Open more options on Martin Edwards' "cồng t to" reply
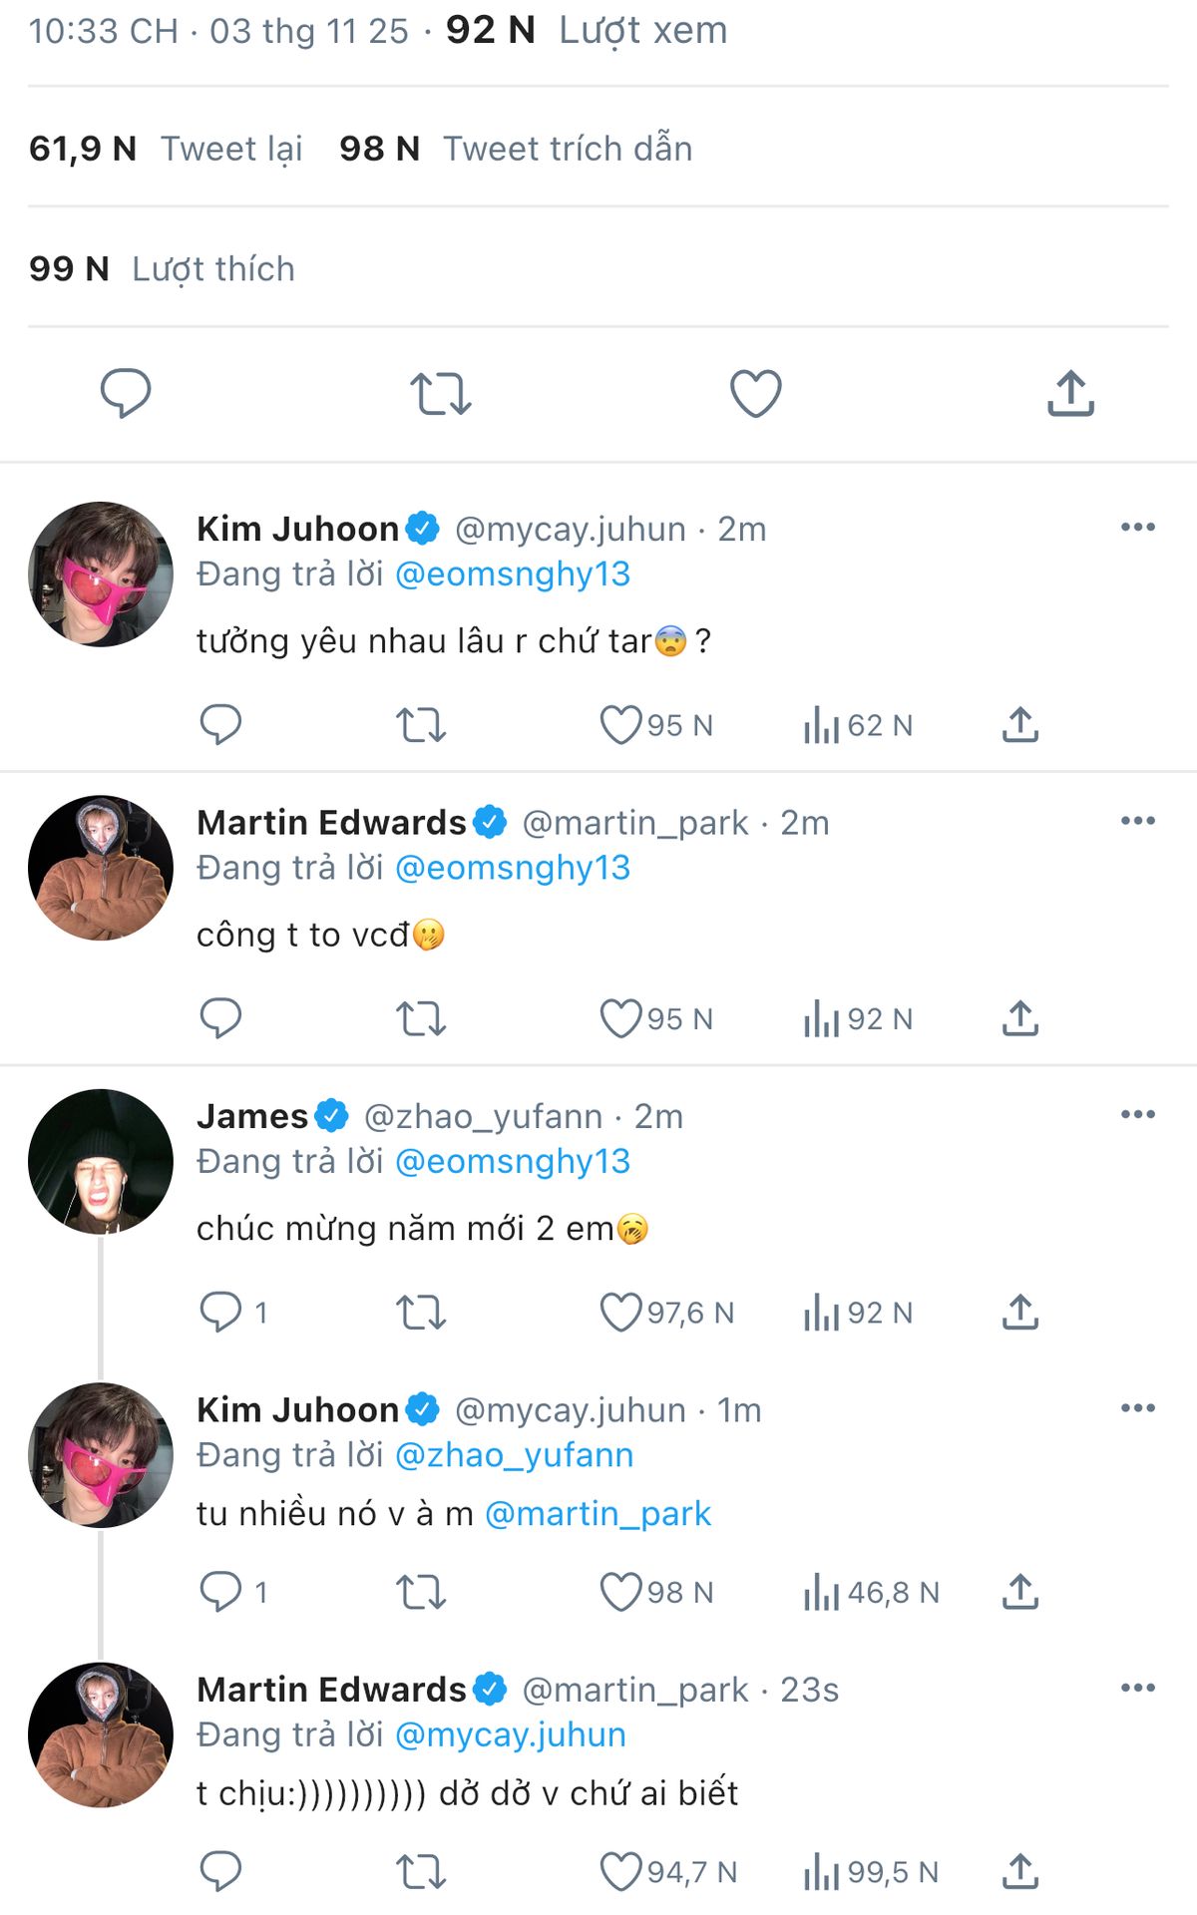1197x1915 pixels. point(1137,821)
